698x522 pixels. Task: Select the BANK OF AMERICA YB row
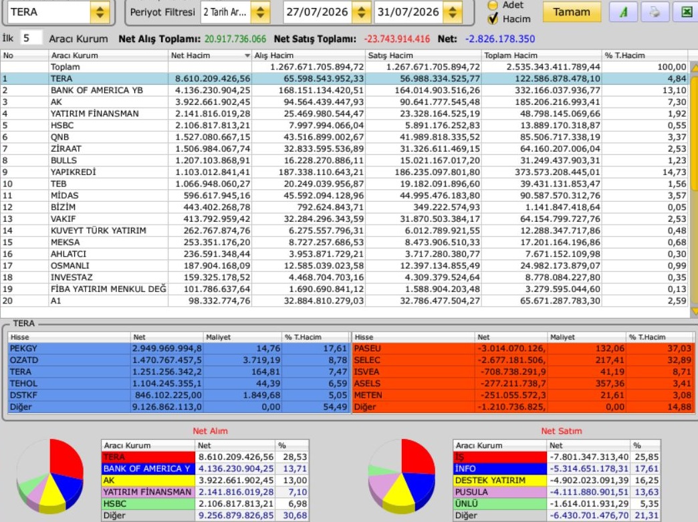pyautogui.click(x=344, y=90)
